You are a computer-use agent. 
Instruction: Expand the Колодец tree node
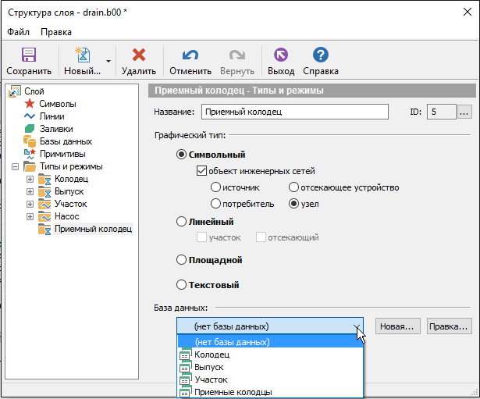tap(30, 180)
